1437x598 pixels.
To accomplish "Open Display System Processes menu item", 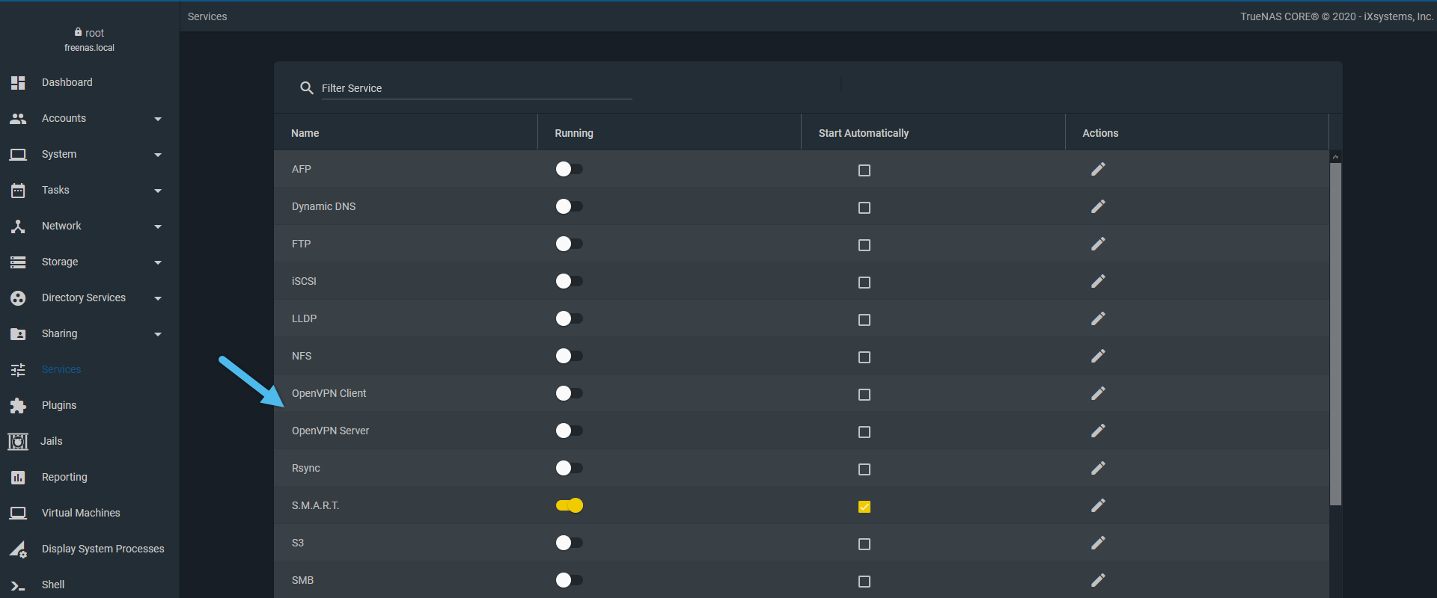I will pos(103,549).
